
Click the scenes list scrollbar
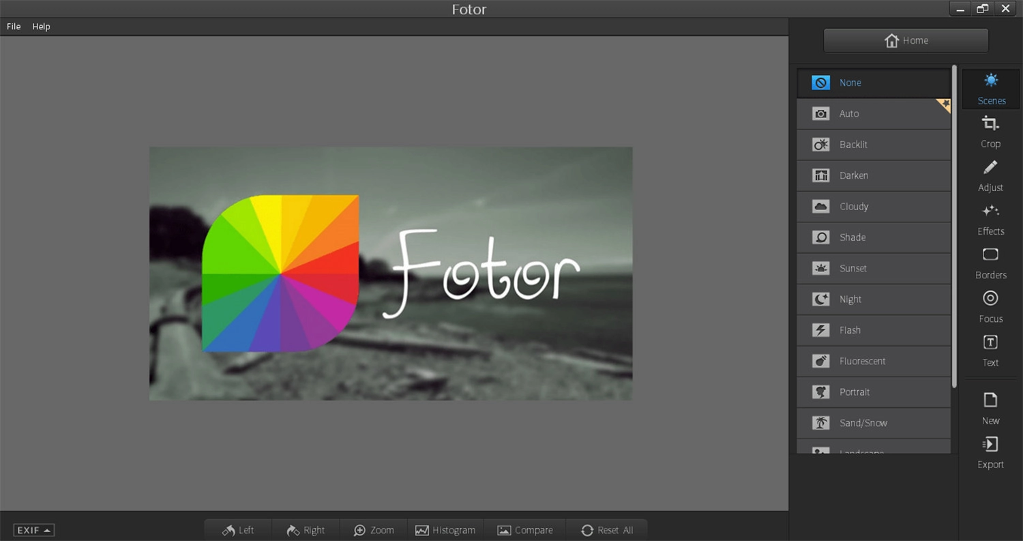coord(955,225)
